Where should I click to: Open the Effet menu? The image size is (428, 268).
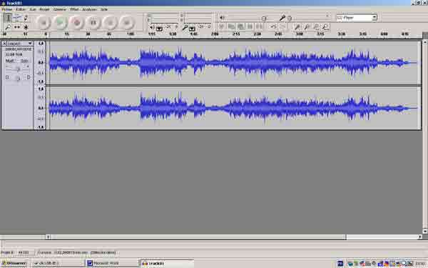point(74,9)
